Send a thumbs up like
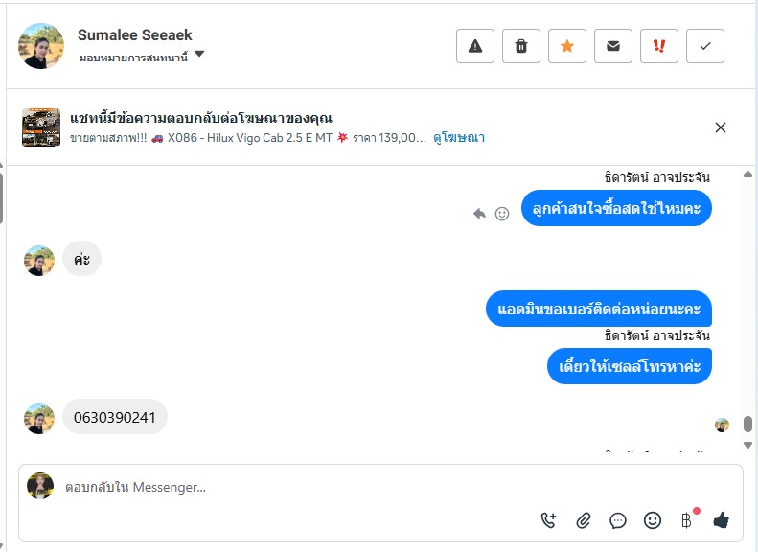Screen dimensions: 758x552 (722, 520)
